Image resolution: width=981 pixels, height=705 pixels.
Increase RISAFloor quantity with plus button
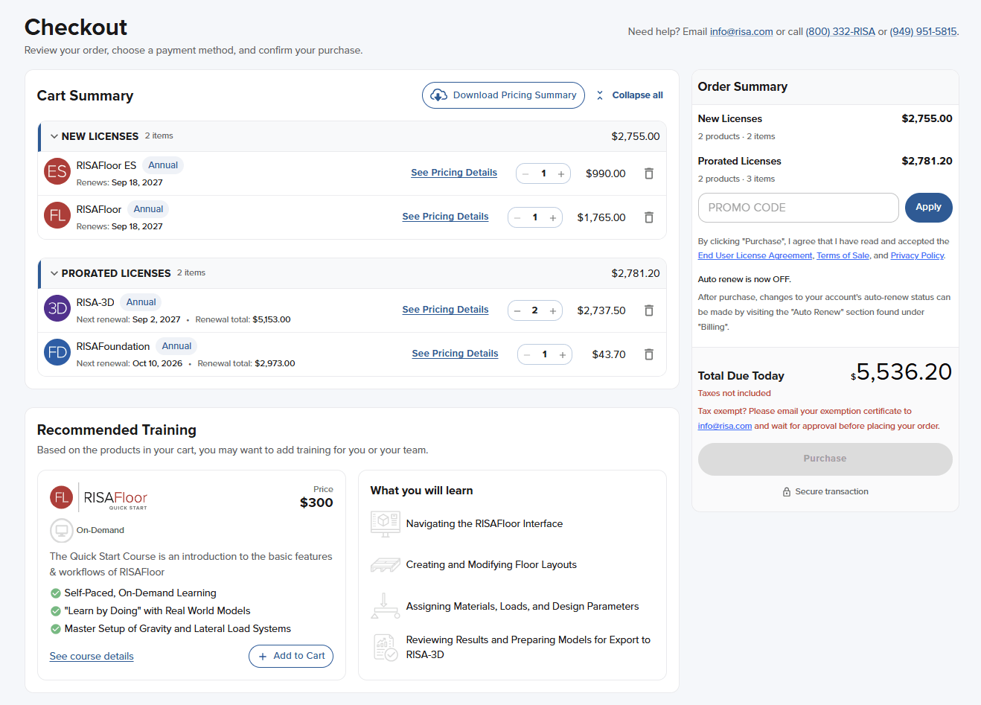pyautogui.click(x=553, y=218)
